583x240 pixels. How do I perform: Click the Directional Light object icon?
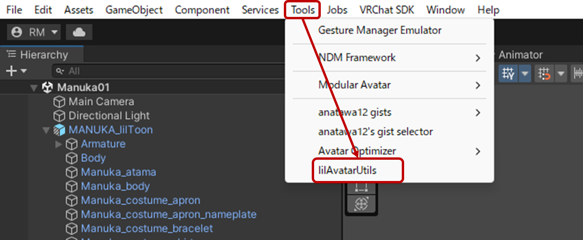(x=59, y=116)
